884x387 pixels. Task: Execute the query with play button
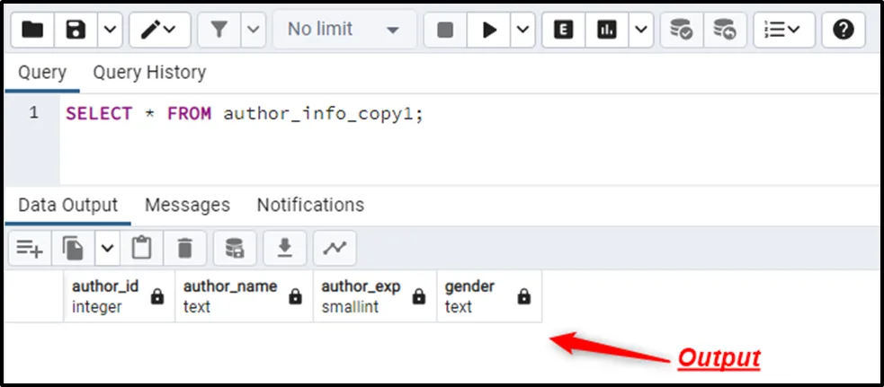[x=489, y=31]
